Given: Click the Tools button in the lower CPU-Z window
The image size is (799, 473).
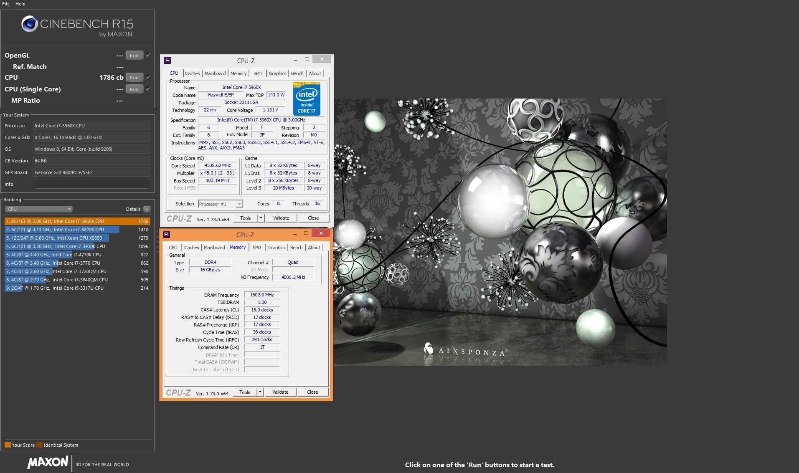Looking at the screenshot, I should coord(245,392).
